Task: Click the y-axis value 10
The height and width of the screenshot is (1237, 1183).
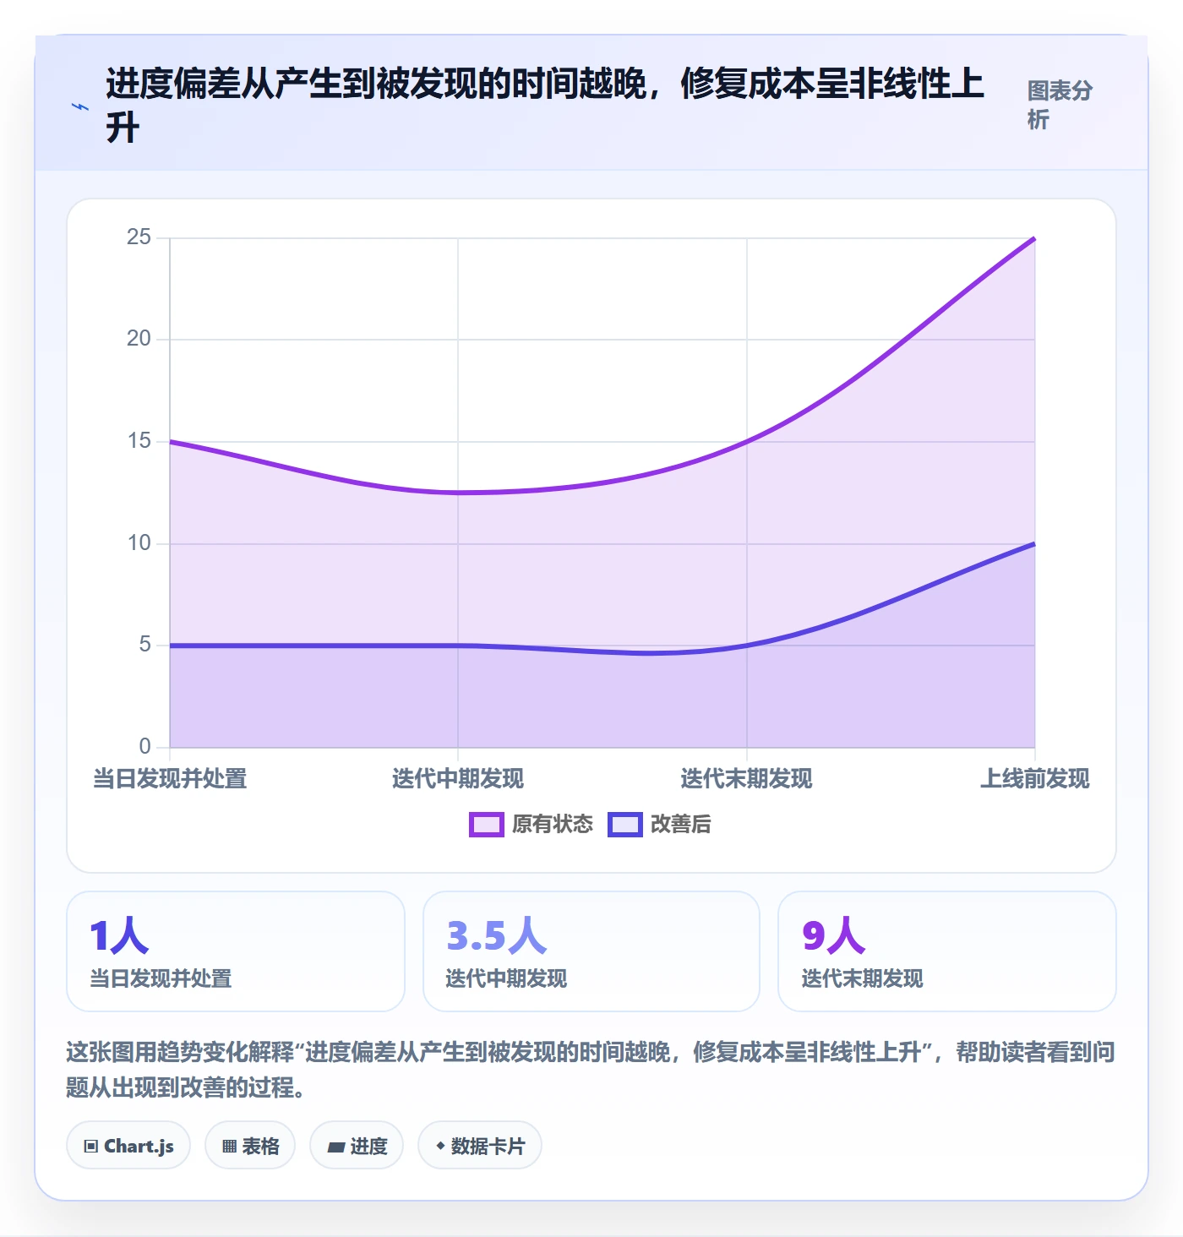Action: [139, 543]
